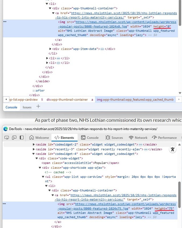
Task: Switch to the Welcome tab
Action: (x=39, y=138)
